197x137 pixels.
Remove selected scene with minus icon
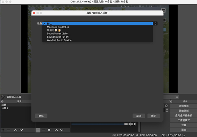click(9, 130)
